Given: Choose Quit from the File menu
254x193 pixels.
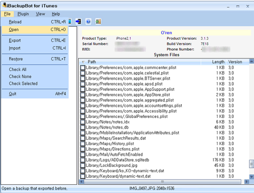Looking at the screenshot, I should point(35,94).
